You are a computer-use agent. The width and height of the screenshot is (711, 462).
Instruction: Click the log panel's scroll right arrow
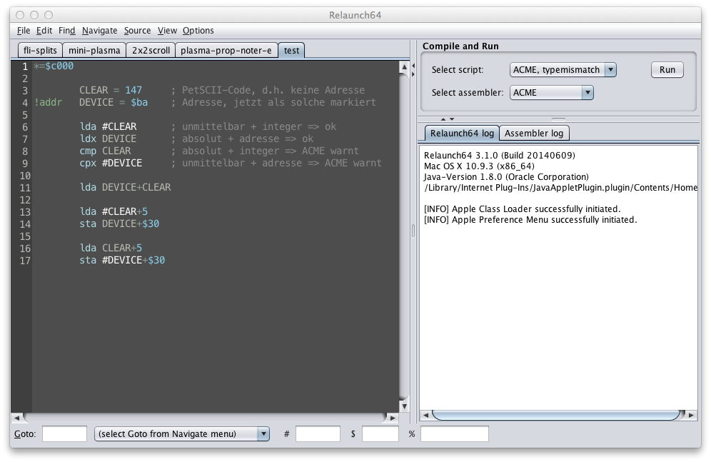(692, 415)
